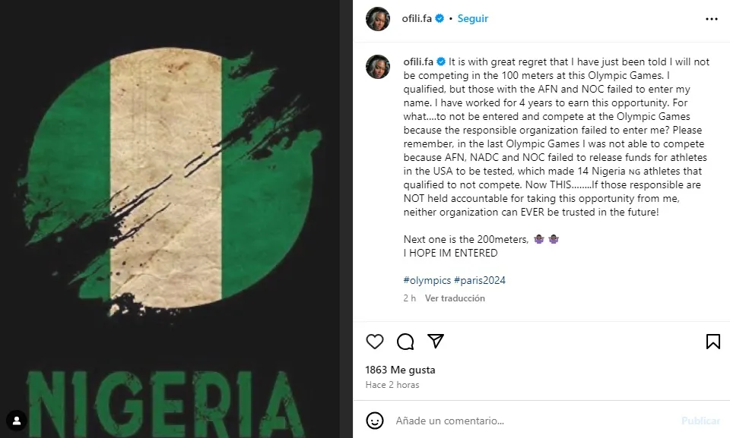View the 1863 Me gusta likes list
The image size is (730, 438).
pyautogui.click(x=400, y=370)
